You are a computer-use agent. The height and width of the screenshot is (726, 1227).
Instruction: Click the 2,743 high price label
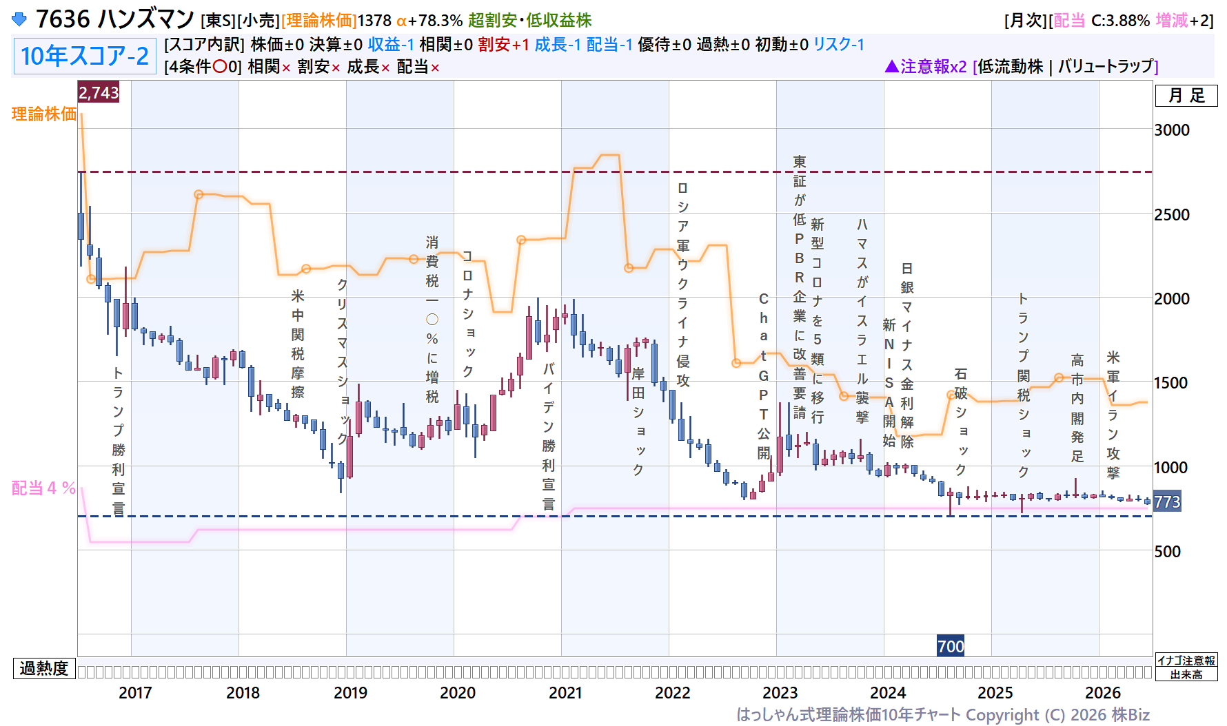pyautogui.click(x=99, y=92)
